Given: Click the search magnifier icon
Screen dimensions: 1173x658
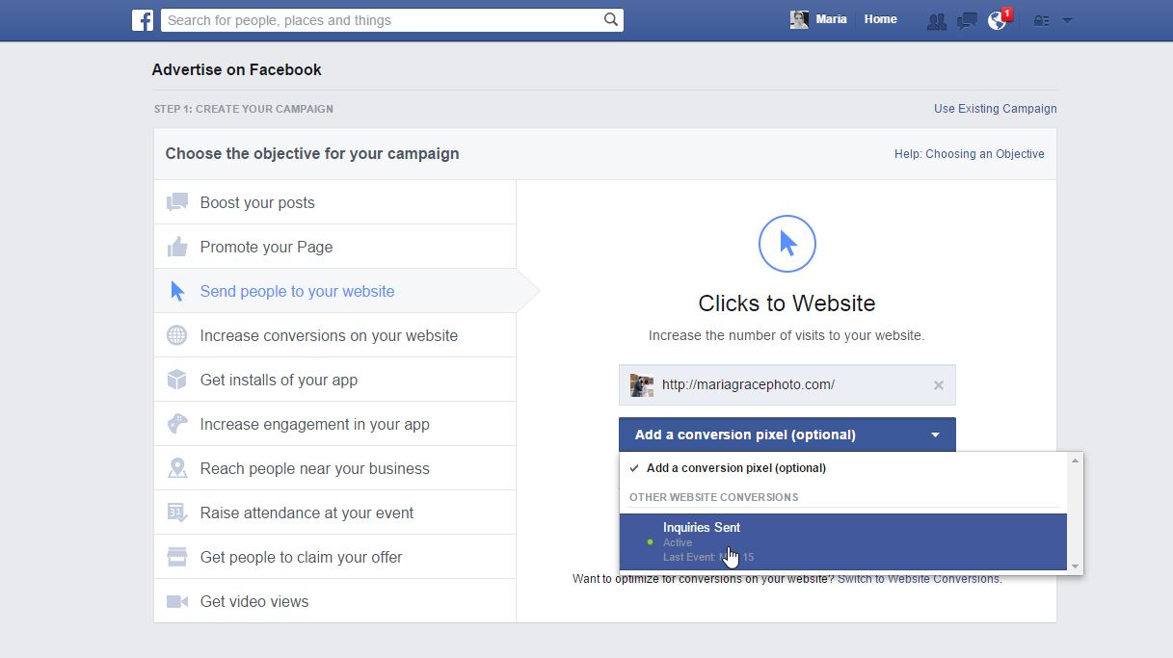Looking at the screenshot, I should [611, 19].
